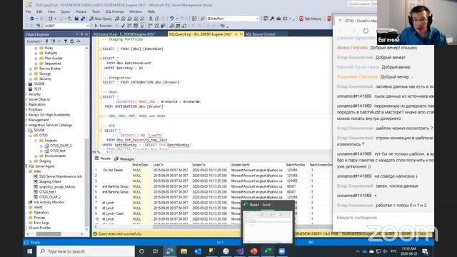Viewport: 457px width, 257px height.
Task: Click the Undo arrow icon
Action: coord(172,19)
